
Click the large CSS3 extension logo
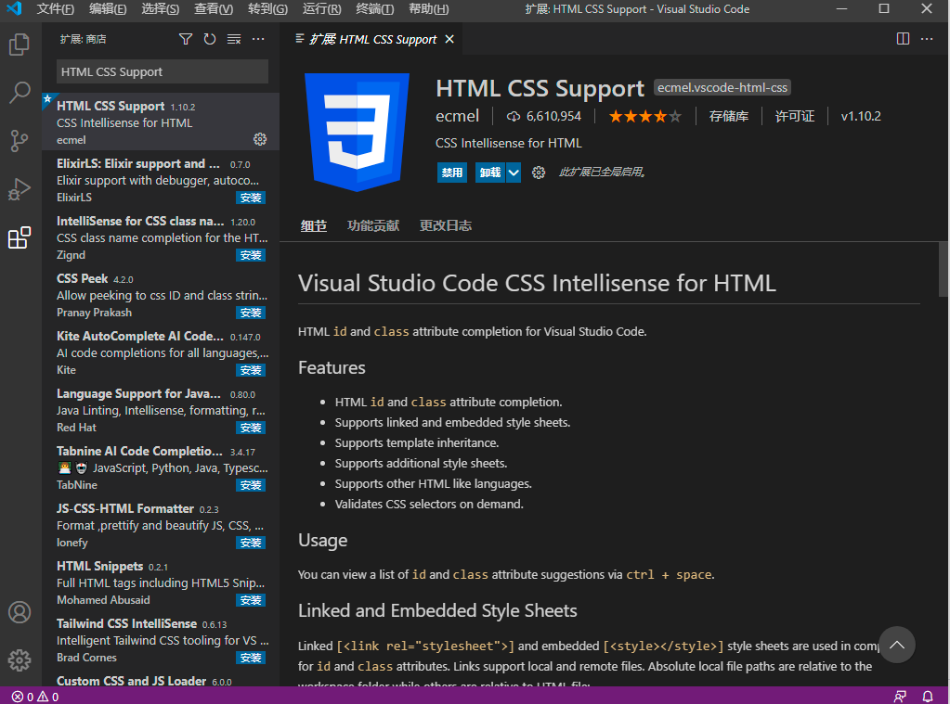tap(357, 132)
